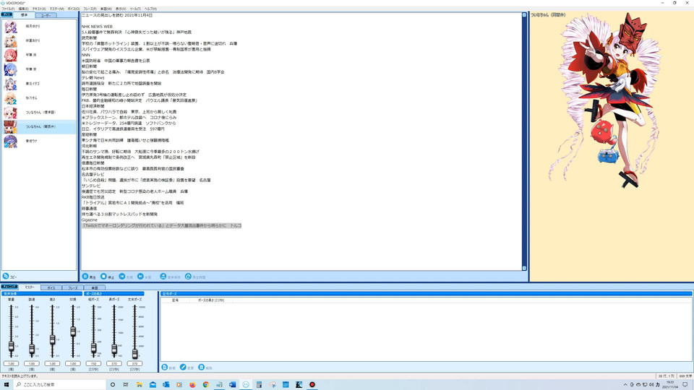Open the notification center icon
The image size is (694, 390).
685,385
